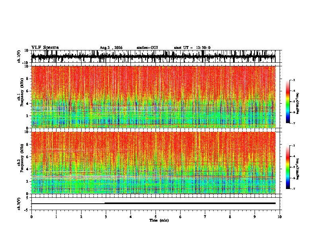The height and width of the screenshot is (243, 315).
Task: Click the date text "Aug.2 , 2026"
Action: tap(111, 48)
